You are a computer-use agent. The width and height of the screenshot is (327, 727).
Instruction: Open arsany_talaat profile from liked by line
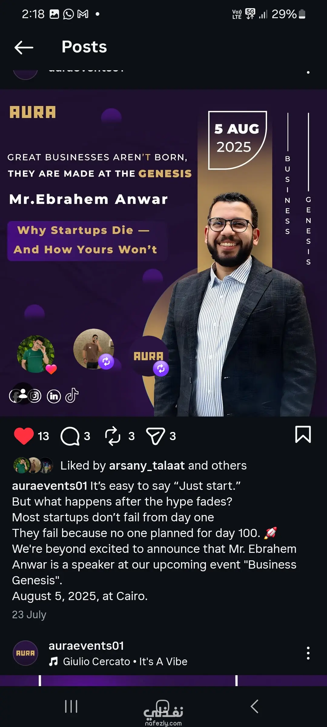147,466
